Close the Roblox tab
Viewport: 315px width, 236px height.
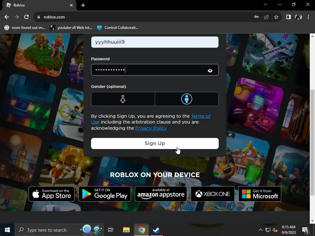(x=71, y=5)
